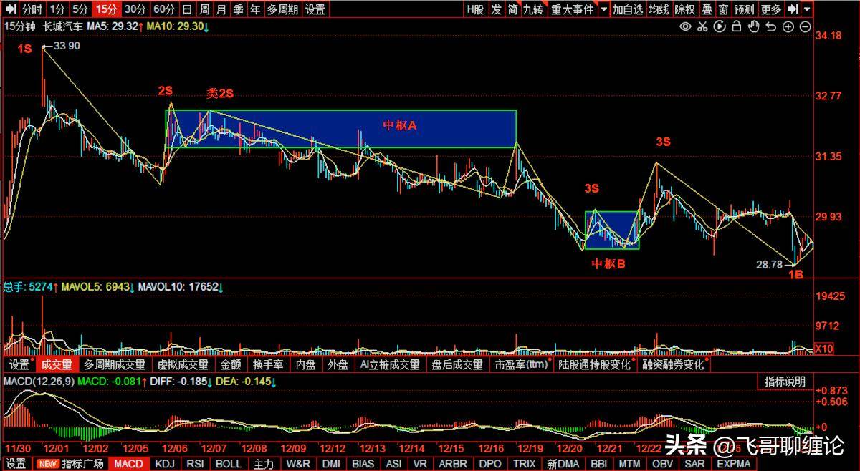Open the 更多 more menu
Viewport: 860px width, 471px height.
[x=771, y=9]
